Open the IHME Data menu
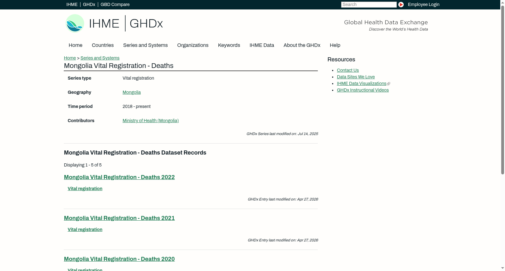The height and width of the screenshot is (271, 505). (x=262, y=45)
